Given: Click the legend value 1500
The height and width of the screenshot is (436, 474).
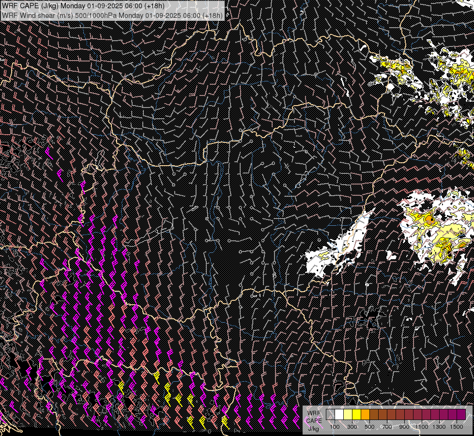Looking at the screenshot, I should pos(457,427).
